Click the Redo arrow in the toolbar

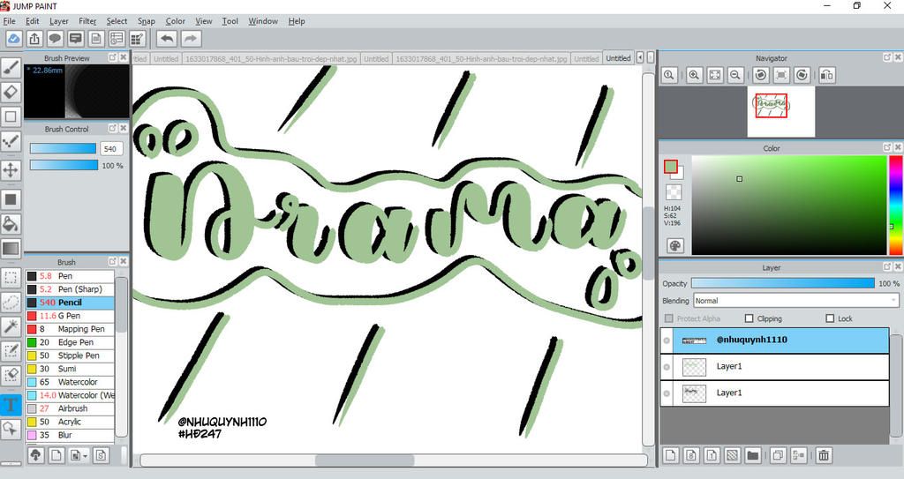[191, 39]
